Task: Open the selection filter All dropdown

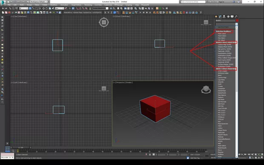Action: point(23,8)
